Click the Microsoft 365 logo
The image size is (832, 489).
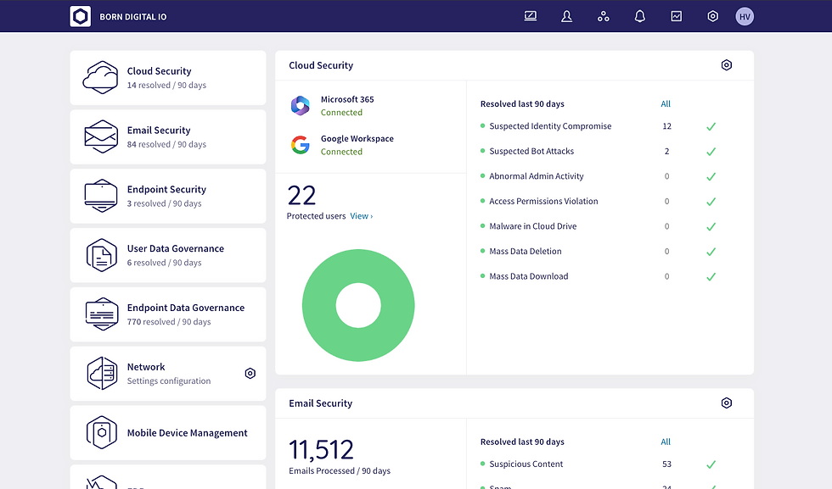[301, 105]
